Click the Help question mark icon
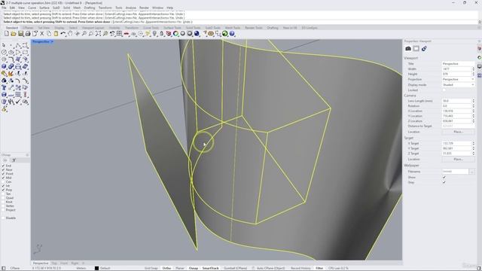This screenshot has width=482, height=271. click(x=232, y=33)
